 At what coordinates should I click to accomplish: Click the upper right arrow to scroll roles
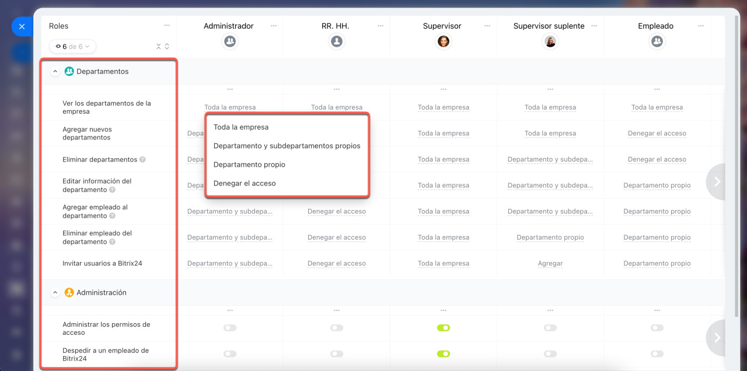pyautogui.click(x=717, y=182)
